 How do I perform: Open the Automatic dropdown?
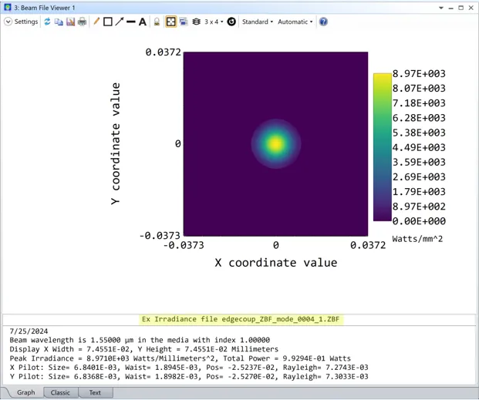(295, 22)
